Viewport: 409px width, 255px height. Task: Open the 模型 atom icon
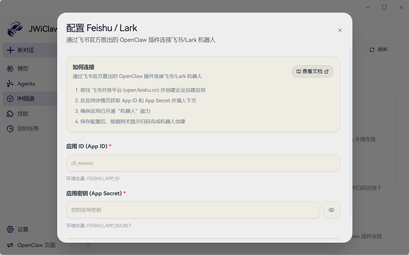coord(10,69)
